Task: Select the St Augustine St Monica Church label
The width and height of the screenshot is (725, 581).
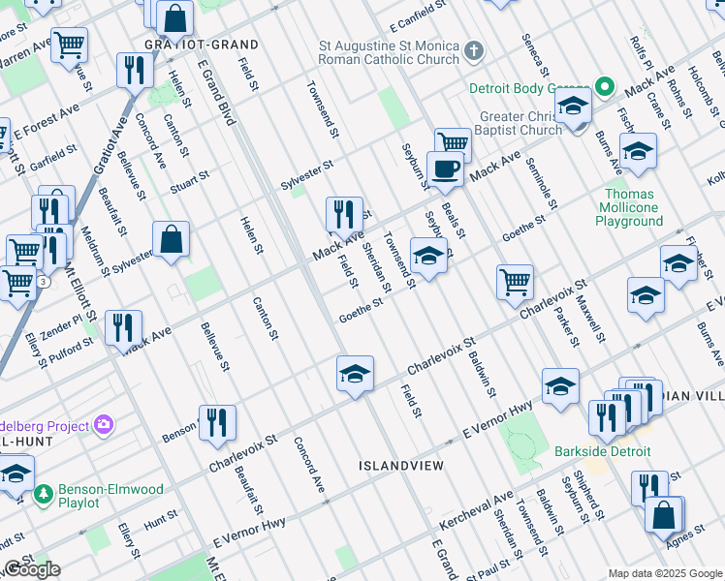Action: coord(389,52)
